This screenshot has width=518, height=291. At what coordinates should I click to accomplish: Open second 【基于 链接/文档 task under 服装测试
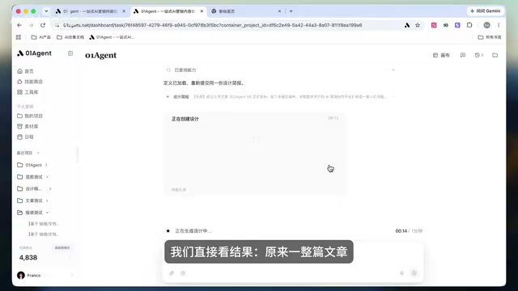pyautogui.click(x=44, y=234)
